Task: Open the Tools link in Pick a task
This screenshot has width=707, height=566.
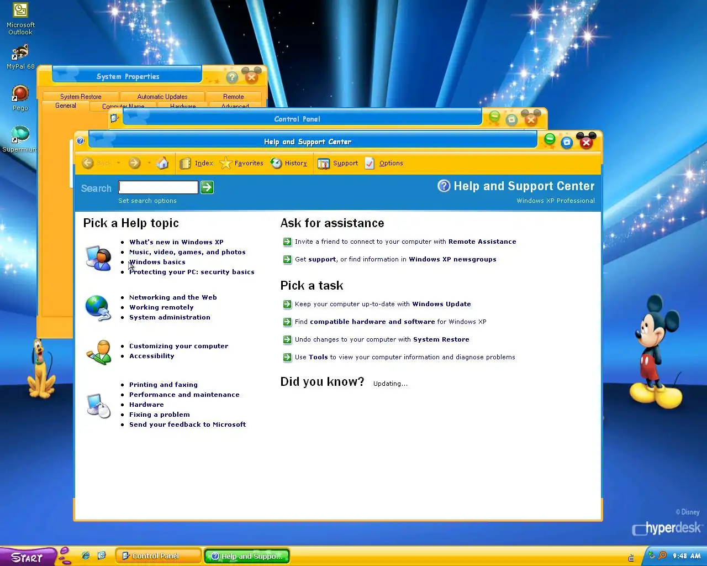Action: coord(318,357)
